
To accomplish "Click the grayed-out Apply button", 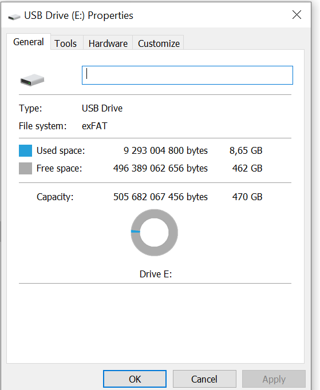I will click(x=274, y=379).
